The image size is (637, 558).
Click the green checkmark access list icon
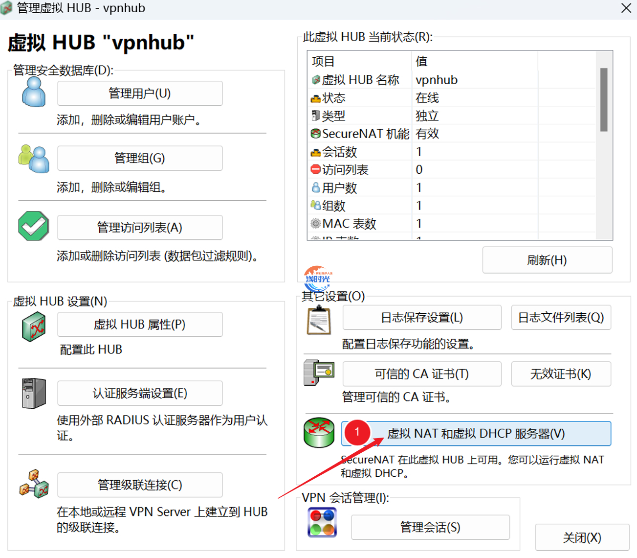point(33,226)
